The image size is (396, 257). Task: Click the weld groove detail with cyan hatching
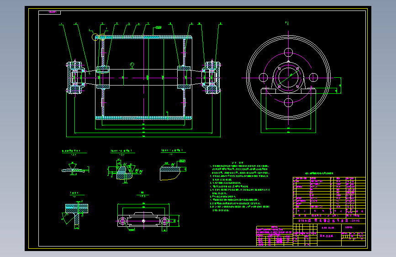click(125, 171)
